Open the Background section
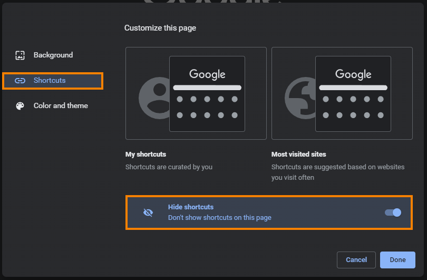Viewport: 427px width, 280px height. [53, 55]
